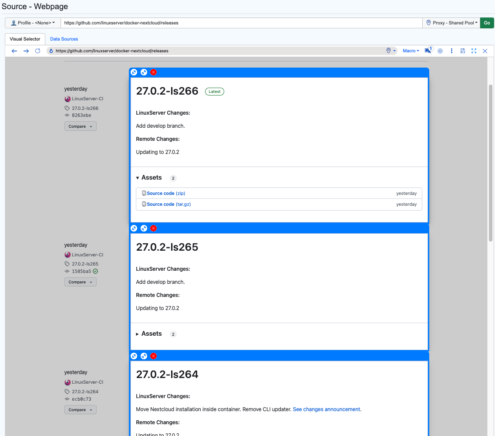Click the tag icon beside 27.0.2-ls266
495x436 pixels.
click(67, 108)
